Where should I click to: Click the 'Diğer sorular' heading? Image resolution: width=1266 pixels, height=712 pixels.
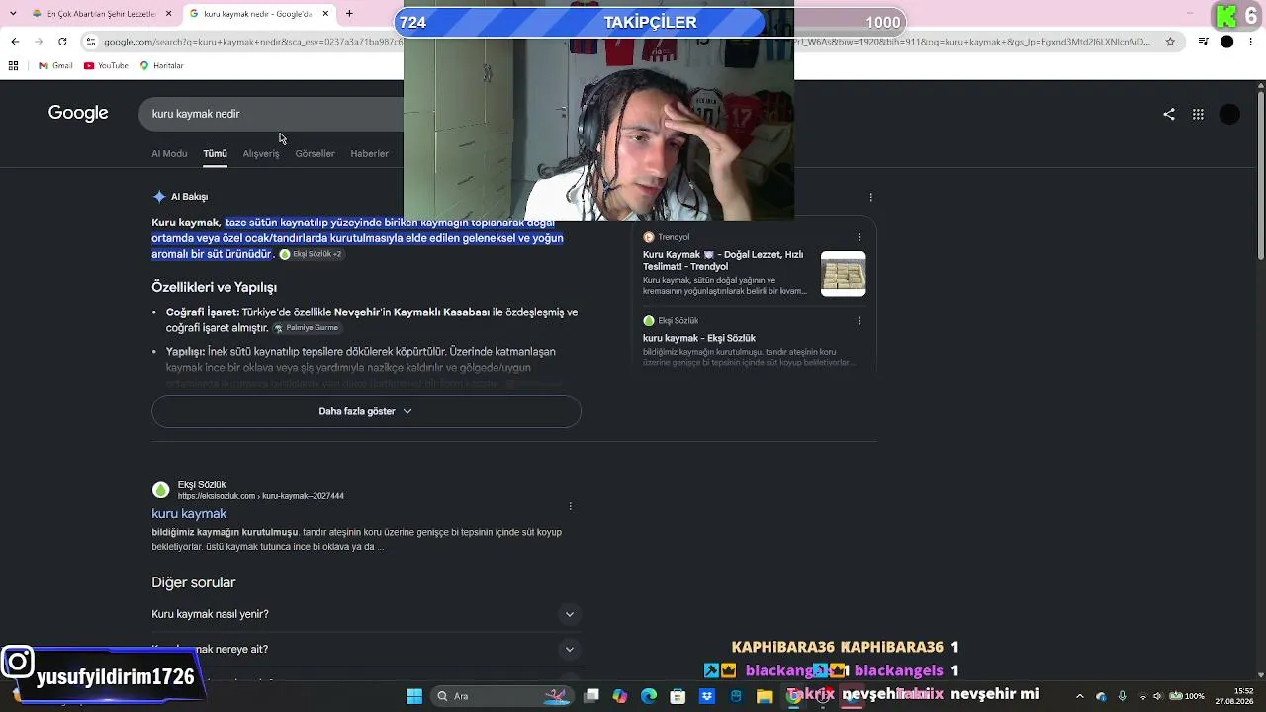click(194, 582)
